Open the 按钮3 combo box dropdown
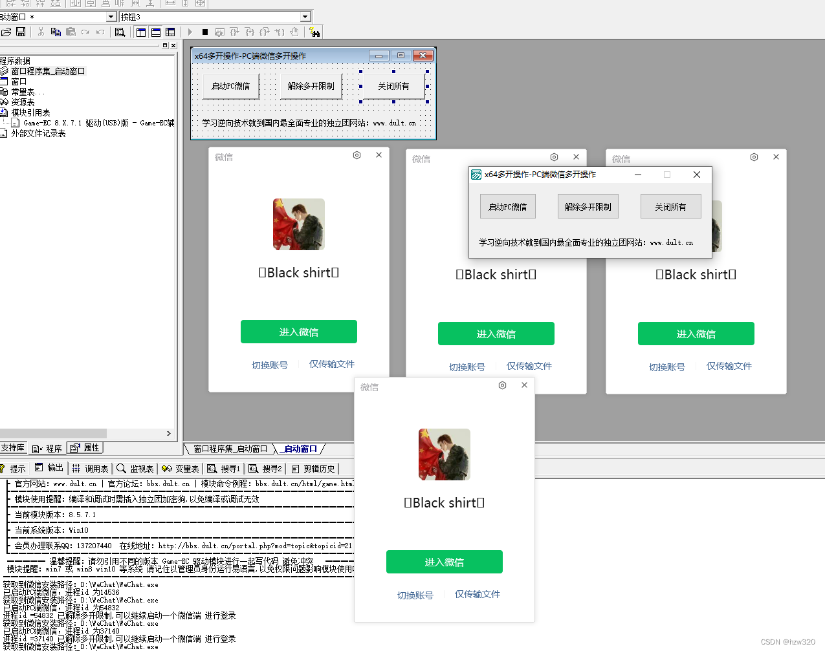This screenshot has height=651, width=825. click(x=305, y=17)
